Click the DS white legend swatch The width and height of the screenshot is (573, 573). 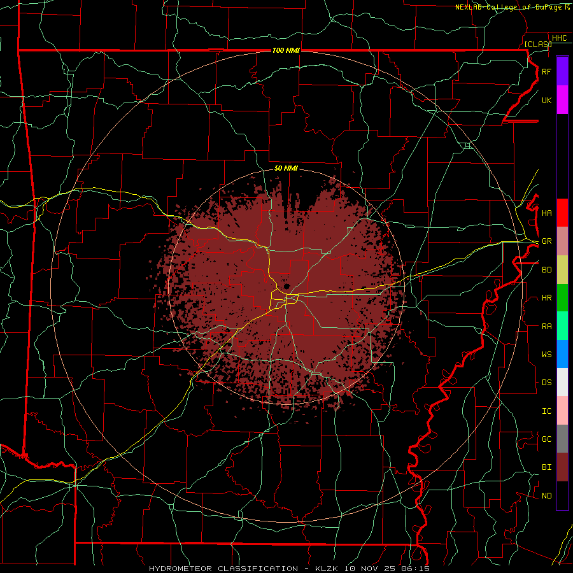click(562, 382)
